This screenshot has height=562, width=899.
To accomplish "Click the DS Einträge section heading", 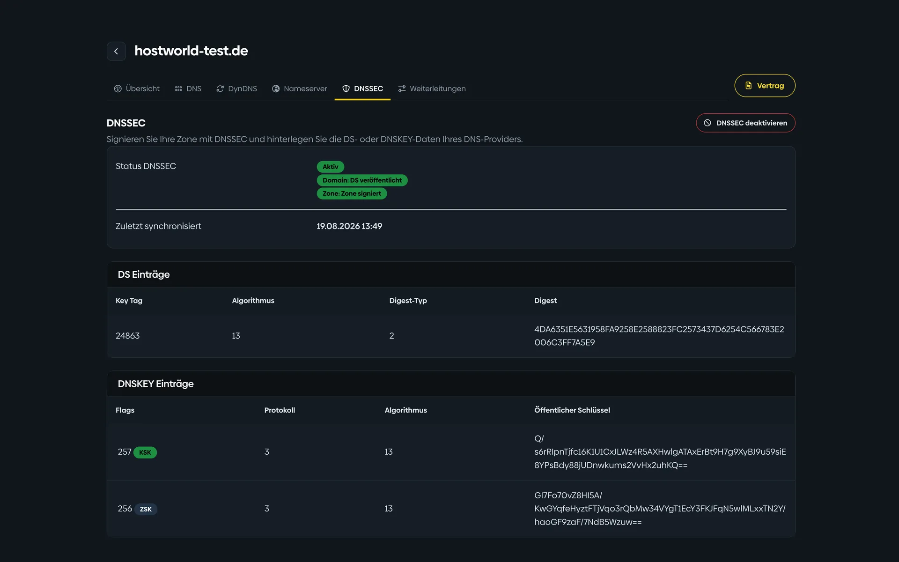I will coord(144,274).
